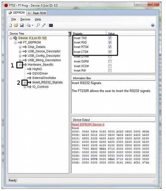Viewport: 166px width, 191px height.
Task: Expand the USB_Device_Descriptor node
Action: click(x=20, y=52)
